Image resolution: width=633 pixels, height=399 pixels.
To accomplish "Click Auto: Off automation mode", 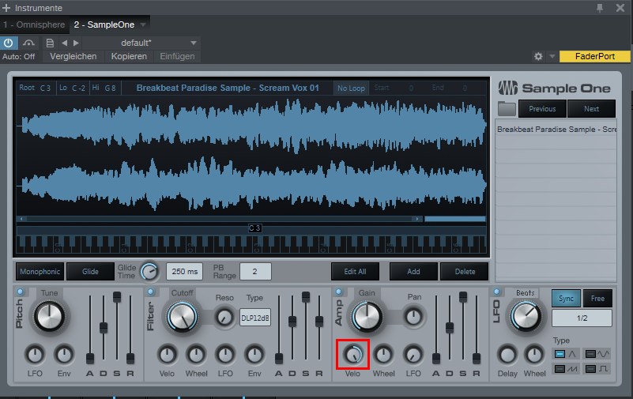I will coord(18,56).
